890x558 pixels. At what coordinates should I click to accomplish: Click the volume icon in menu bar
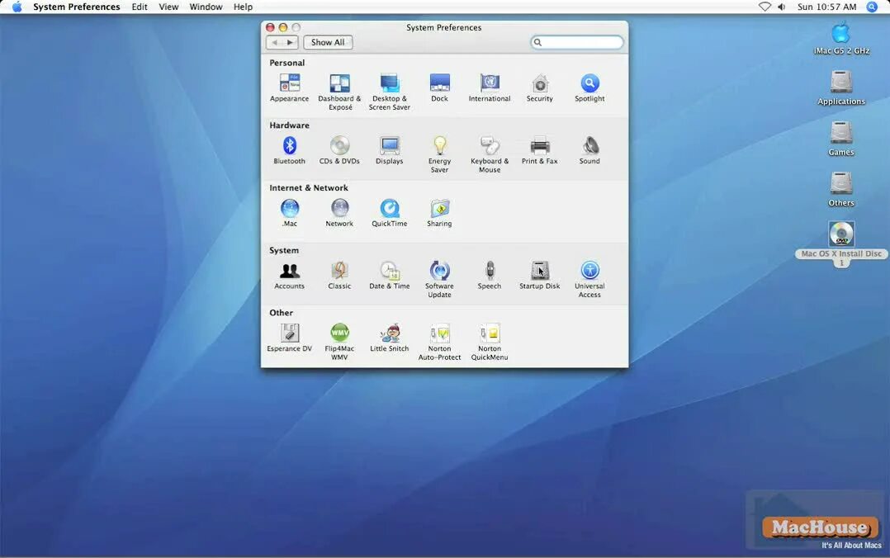[x=782, y=7]
